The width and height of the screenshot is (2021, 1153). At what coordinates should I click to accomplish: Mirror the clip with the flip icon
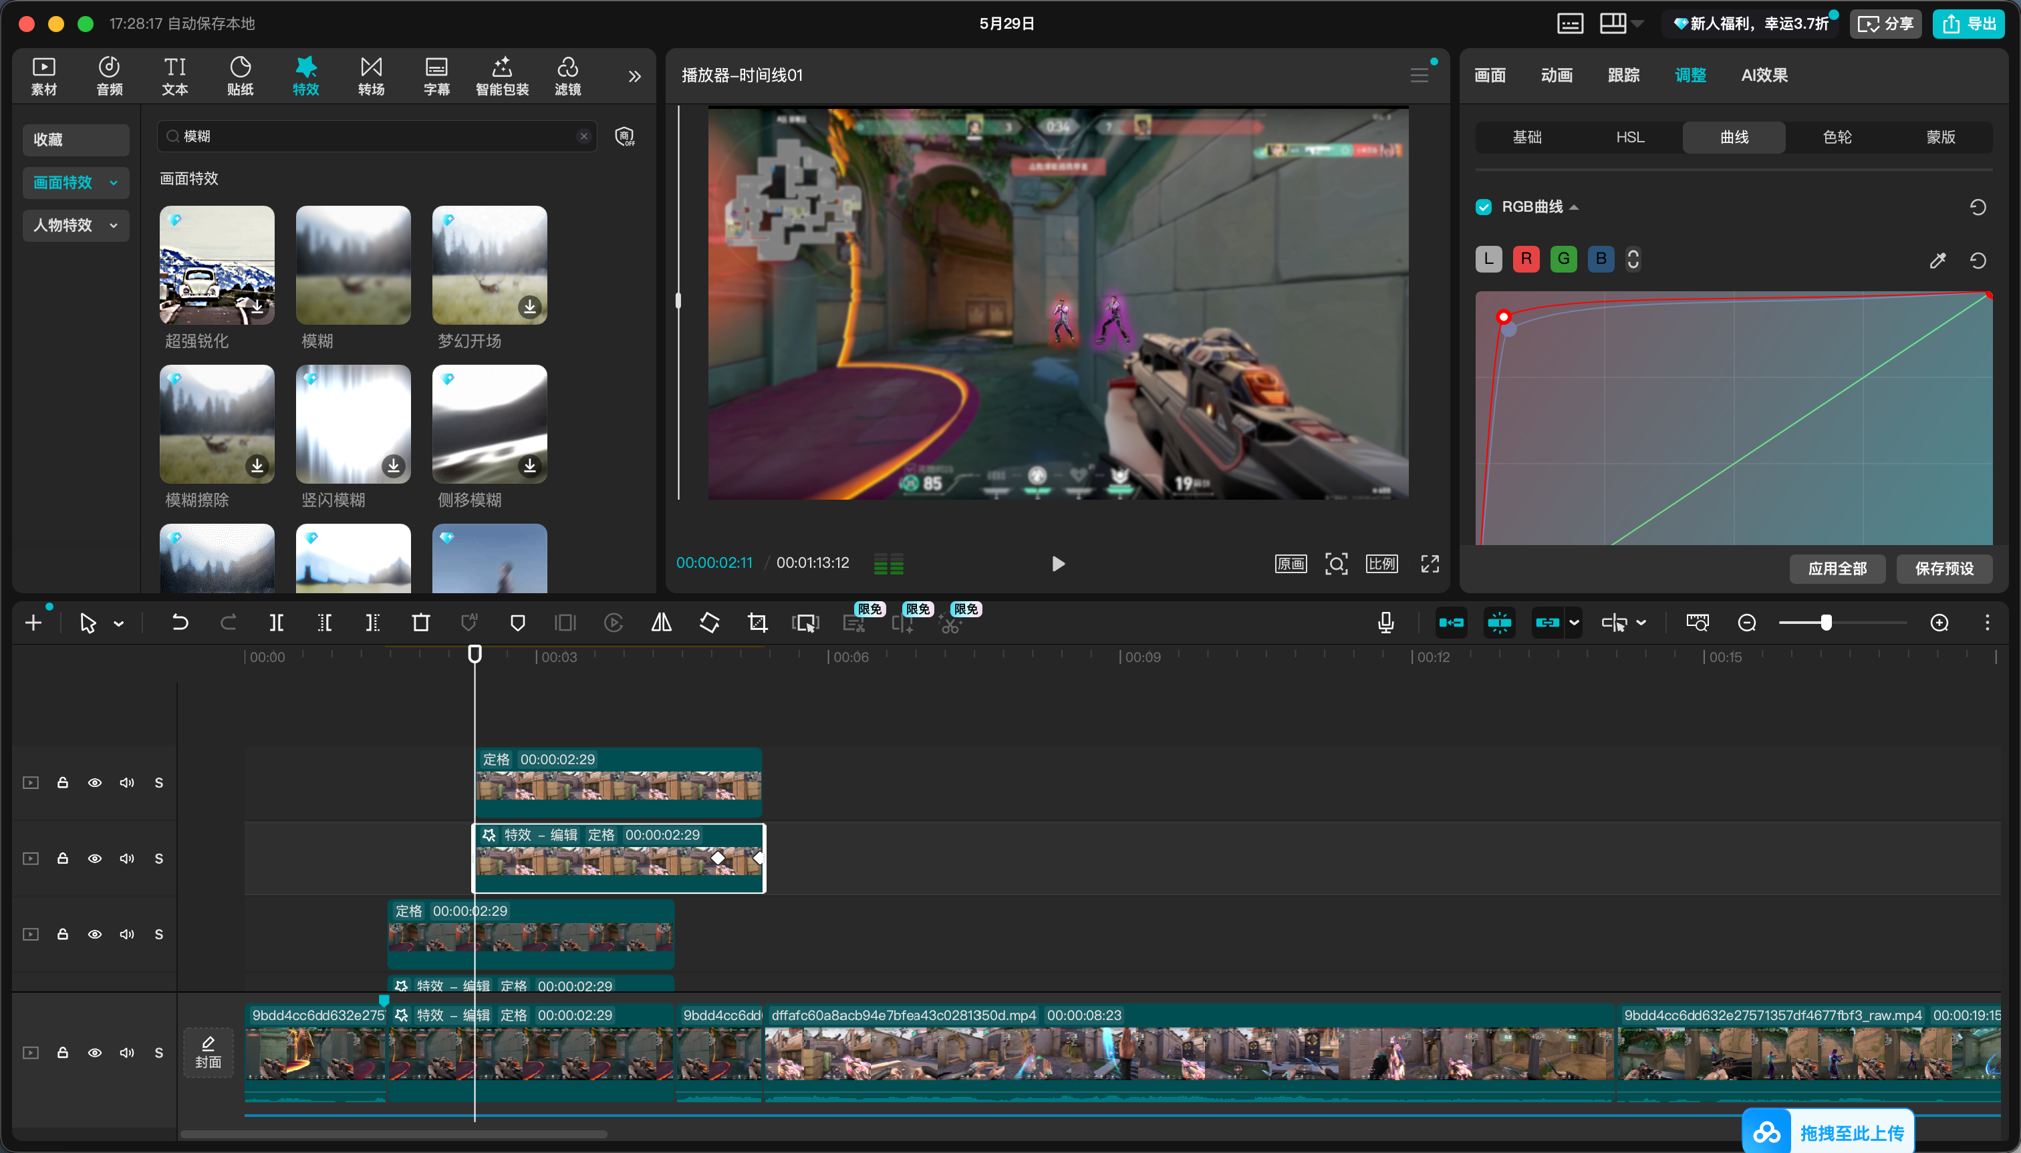tap(662, 623)
